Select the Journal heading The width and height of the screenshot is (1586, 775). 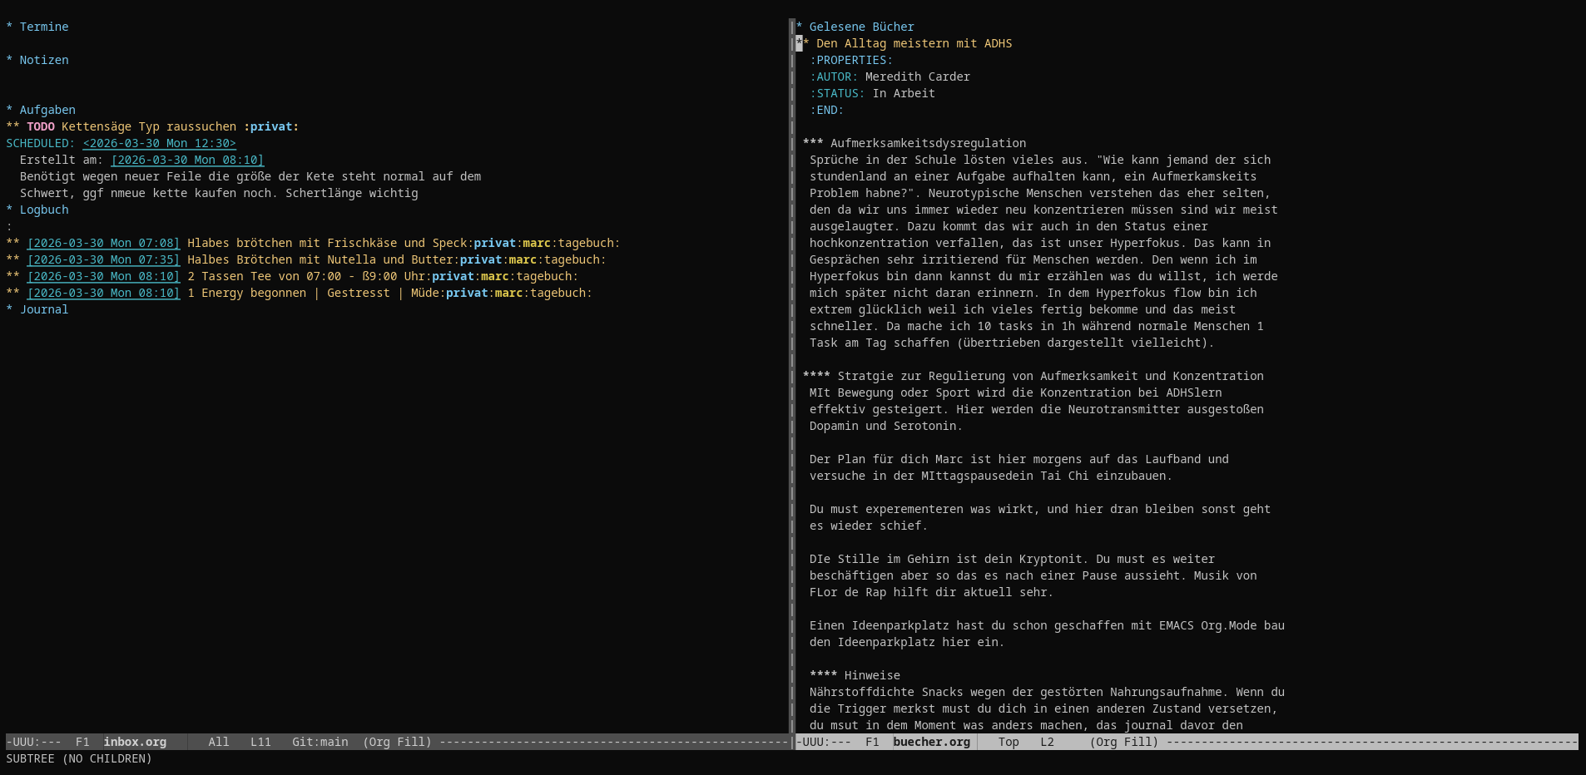tap(43, 309)
